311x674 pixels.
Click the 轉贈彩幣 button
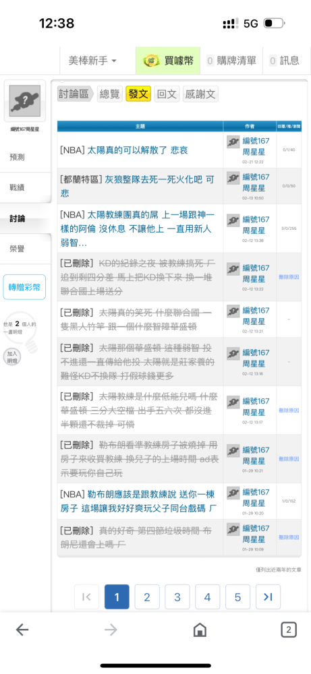(x=24, y=286)
